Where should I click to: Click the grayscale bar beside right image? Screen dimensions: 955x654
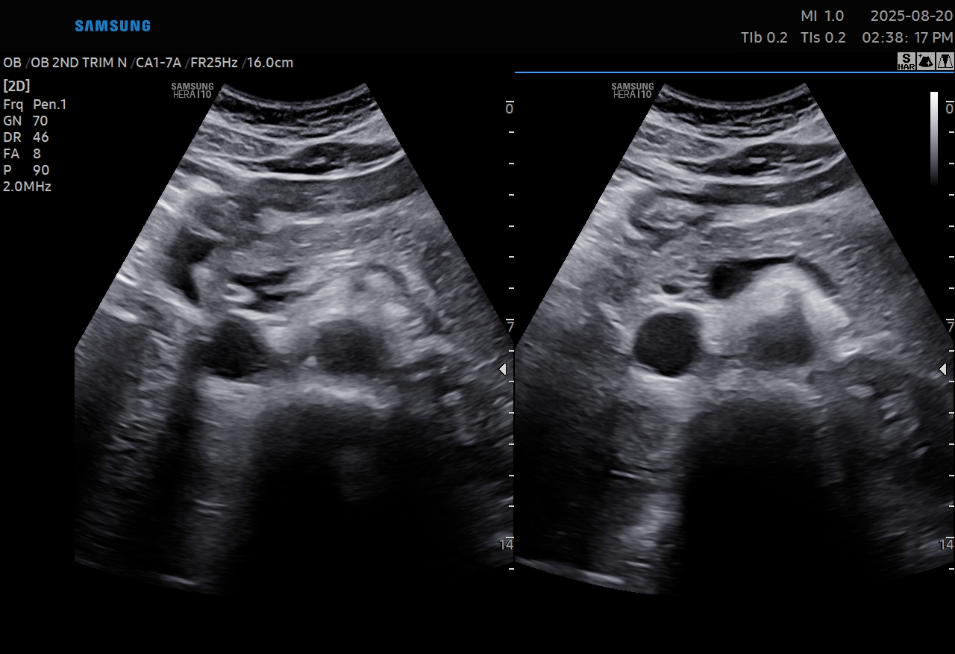pyautogui.click(x=934, y=138)
